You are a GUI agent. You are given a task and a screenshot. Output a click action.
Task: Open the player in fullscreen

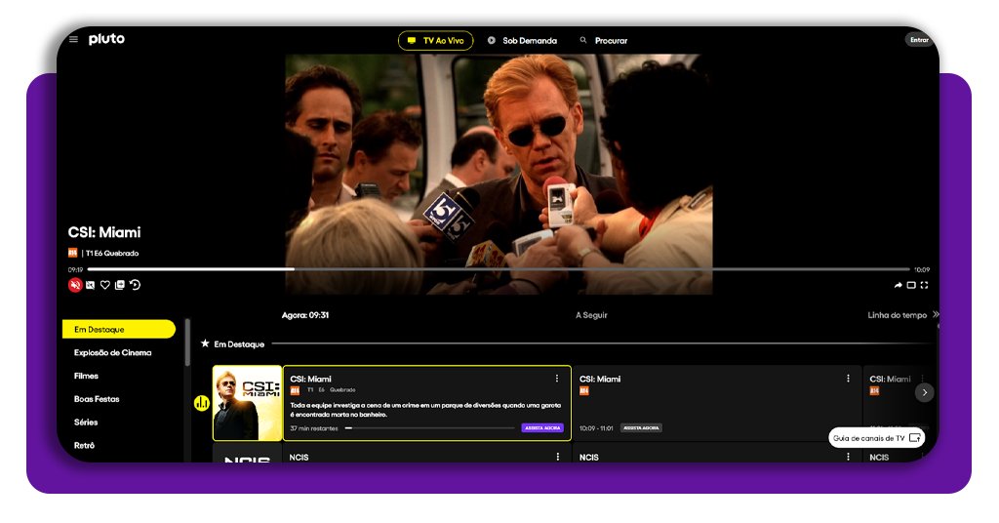click(x=925, y=285)
